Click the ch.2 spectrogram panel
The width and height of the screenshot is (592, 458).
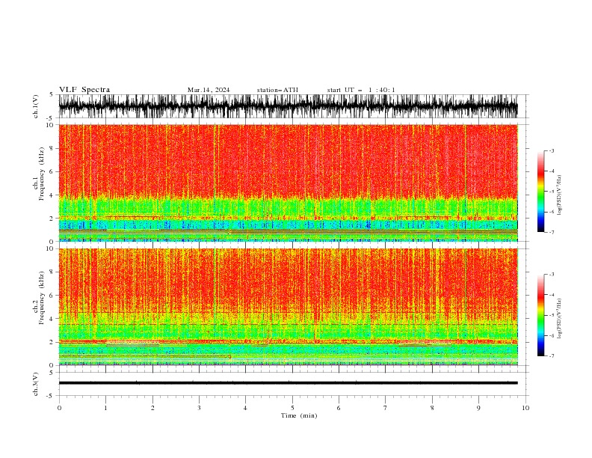[288, 307]
